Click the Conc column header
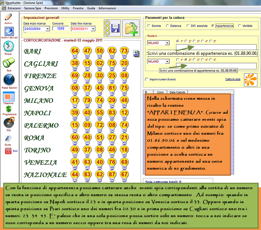The image size is (261, 230). point(160,92)
